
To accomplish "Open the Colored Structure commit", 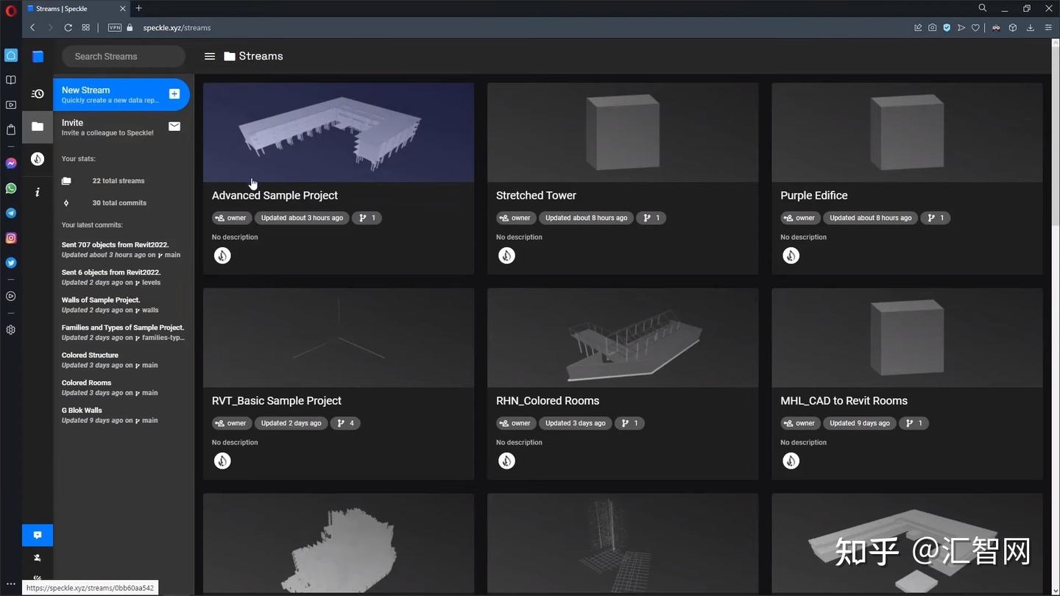I will pos(110,360).
